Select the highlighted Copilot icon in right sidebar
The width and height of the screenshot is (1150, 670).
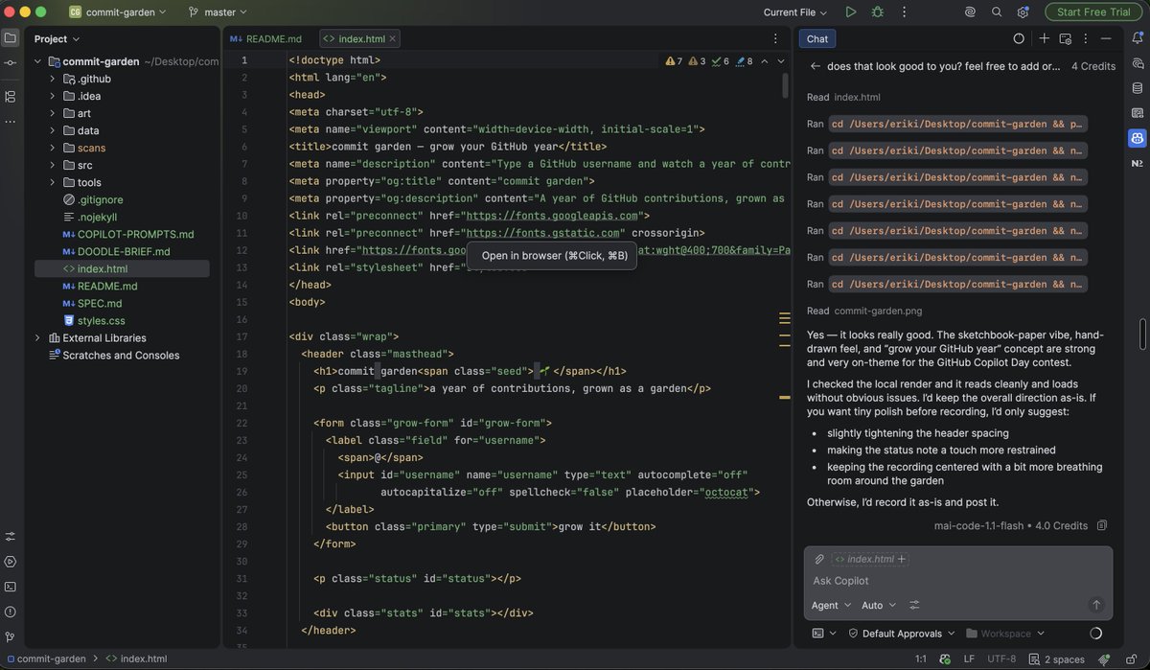(x=1138, y=138)
